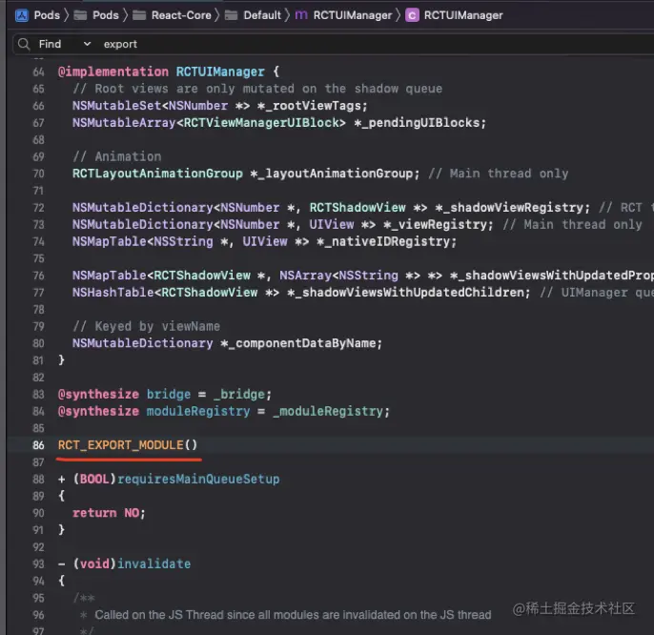654x635 pixels.
Task: Click on RCT_EXPORT_MODULE() text
Action: [127, 445]
